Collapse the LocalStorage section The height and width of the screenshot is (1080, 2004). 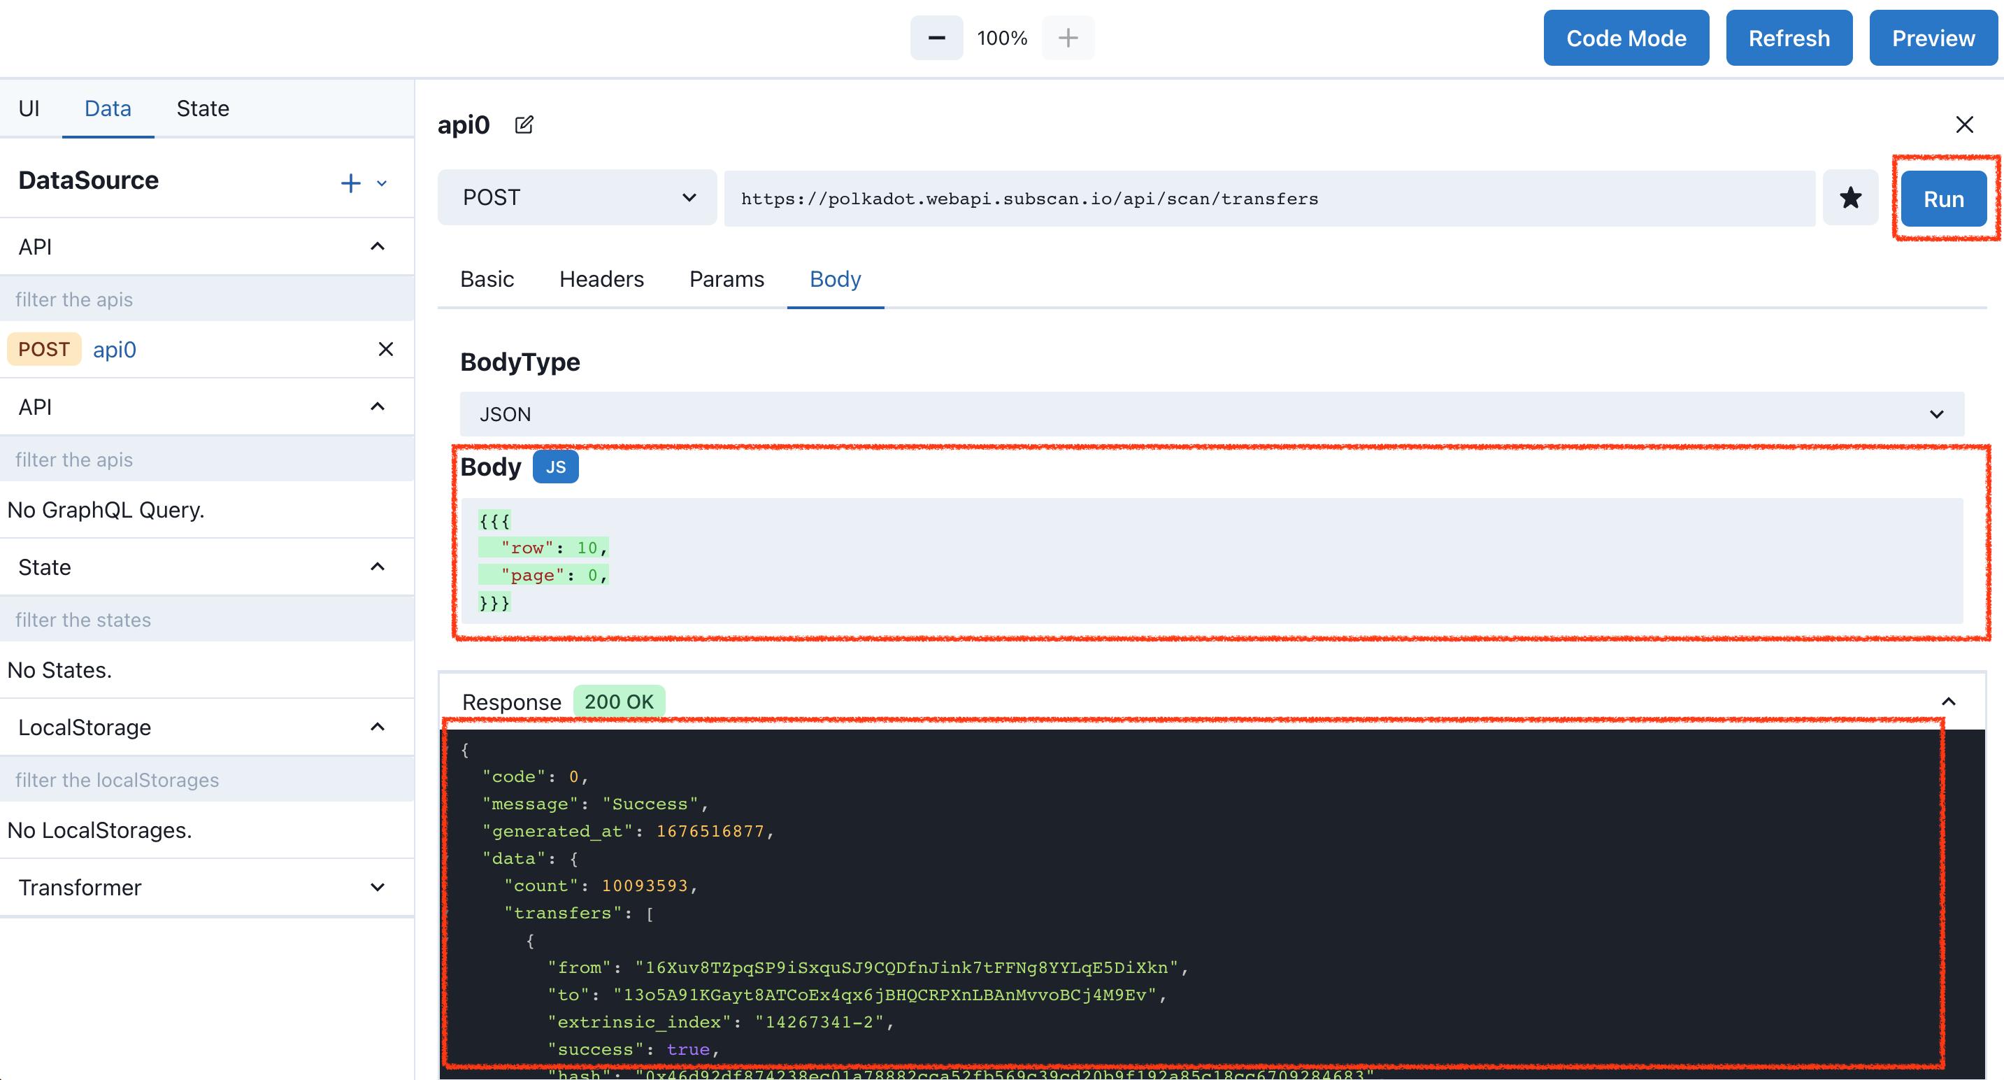pos(378,727)
